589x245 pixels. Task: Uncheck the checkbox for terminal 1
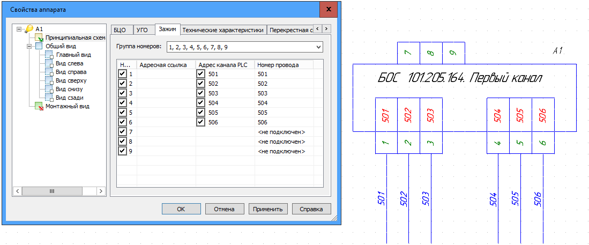(x=122, y=75)
